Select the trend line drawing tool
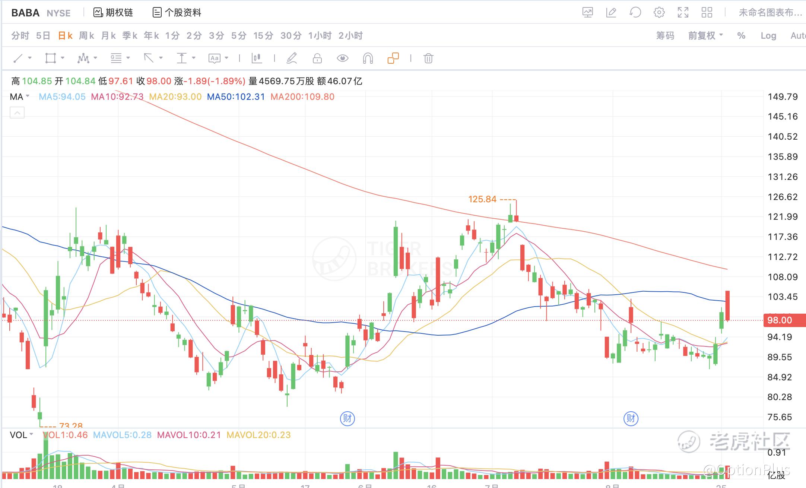This screenshot has height=488, width=806. (18, 58)
